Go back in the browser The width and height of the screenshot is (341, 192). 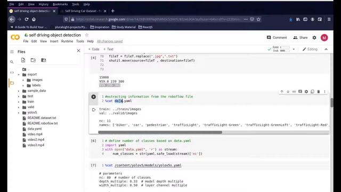12,19
